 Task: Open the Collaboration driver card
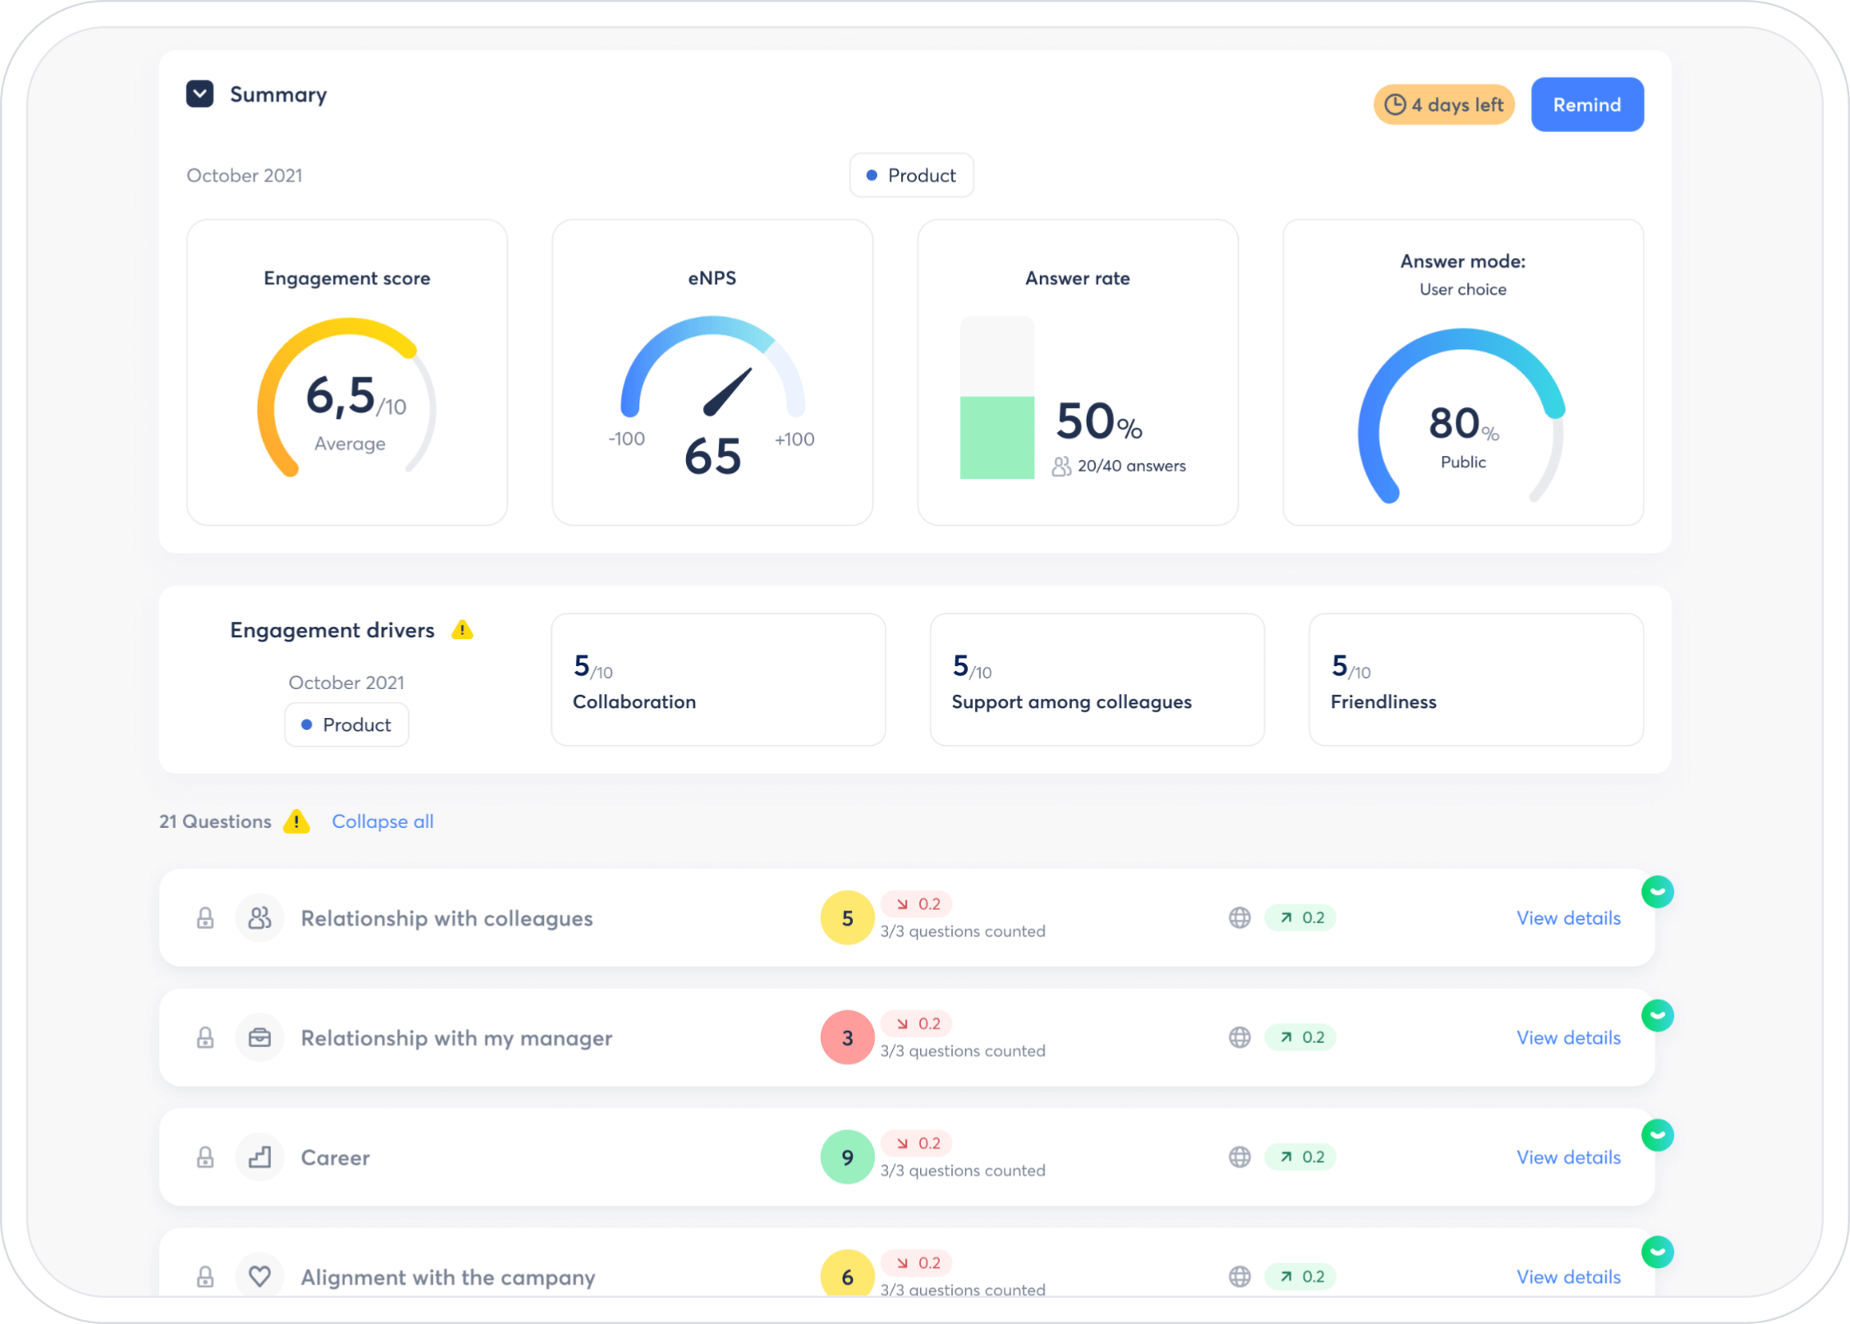pyautogui.click(x=718, y=680)
